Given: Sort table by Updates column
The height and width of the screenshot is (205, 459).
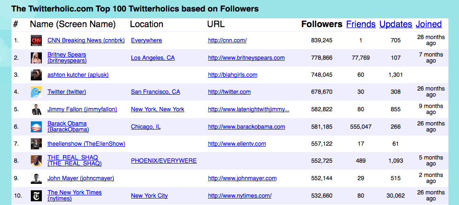Looking at the screenshot, I should coord(396,24).
